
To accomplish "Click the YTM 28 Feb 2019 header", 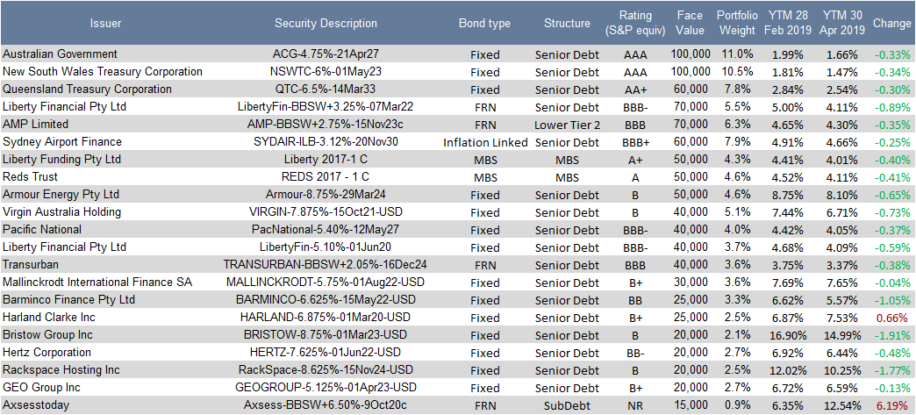I will pos(788,24).
